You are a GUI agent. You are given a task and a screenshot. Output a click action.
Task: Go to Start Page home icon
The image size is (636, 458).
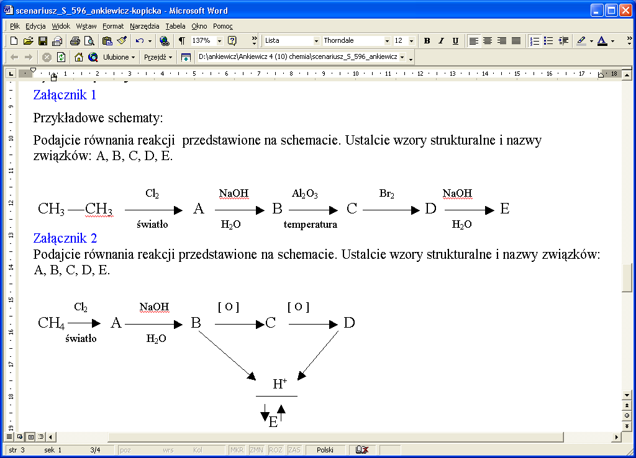point(79,57)
